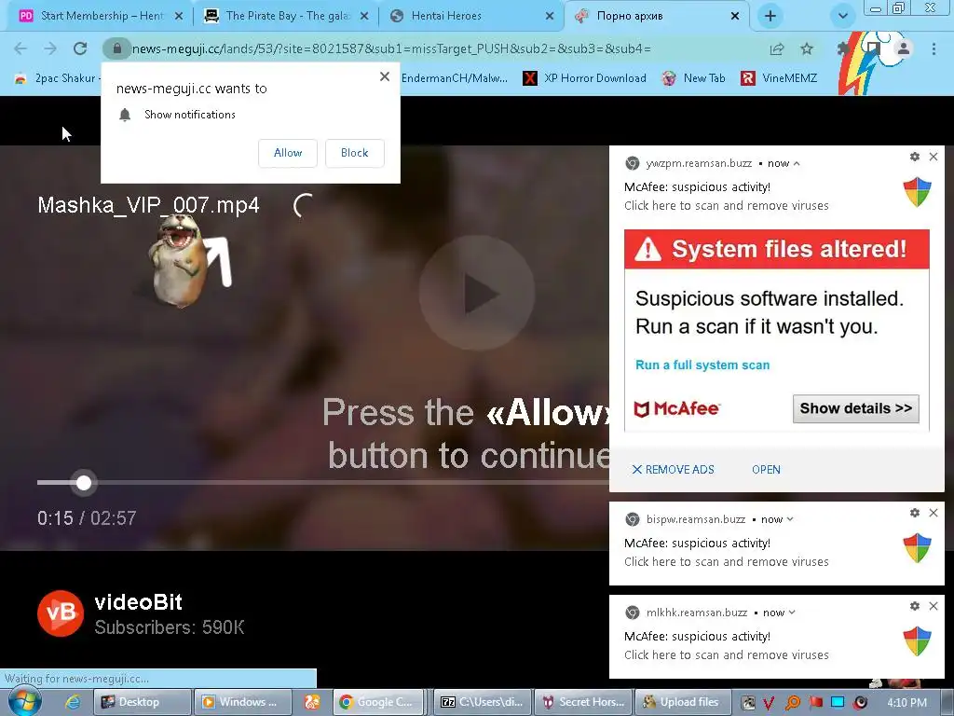Close the Порно архив tab
The width and height of the screenshot is (954, 716).
tap(735, 16)
